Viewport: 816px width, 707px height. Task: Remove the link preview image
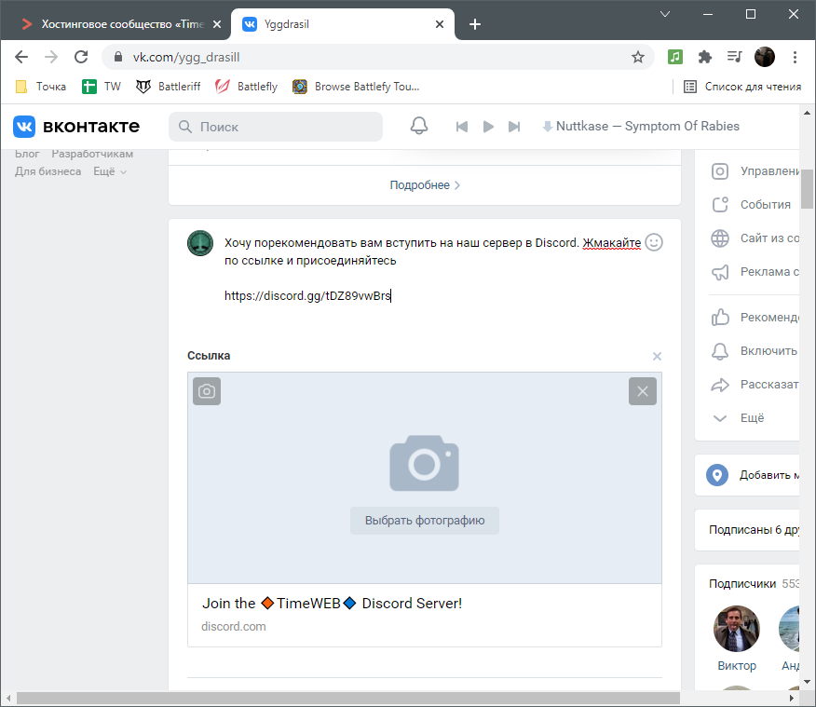point(642,391)
